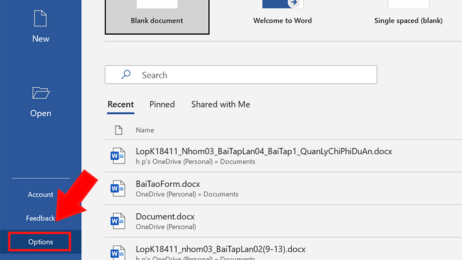The image size is (462, 260).
Task: Click the New document page icon
Action: [40, 18]
